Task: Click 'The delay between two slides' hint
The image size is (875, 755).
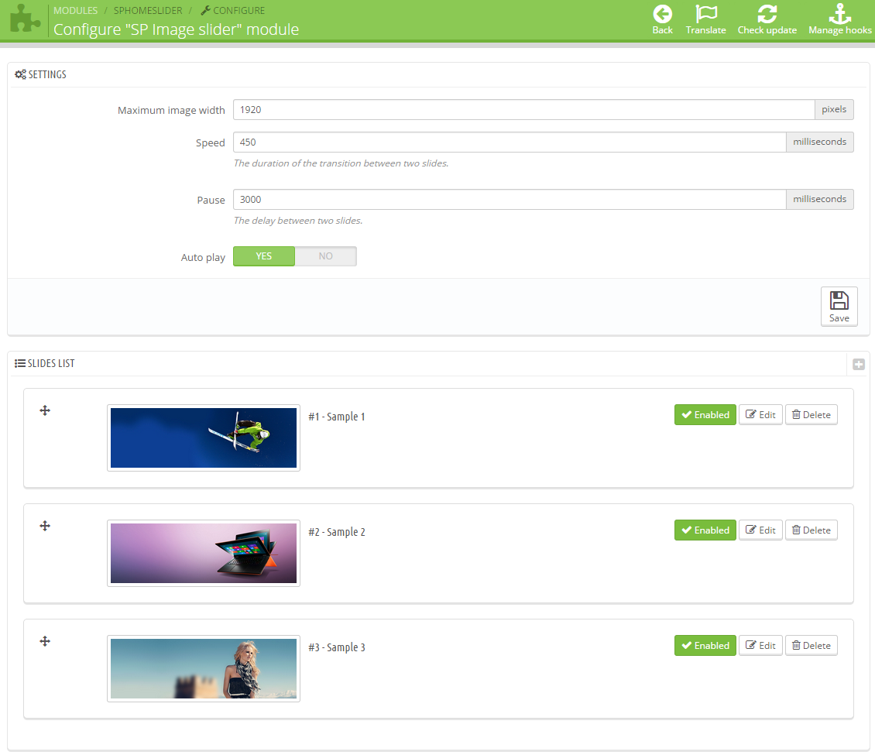Action: point(298,221)
